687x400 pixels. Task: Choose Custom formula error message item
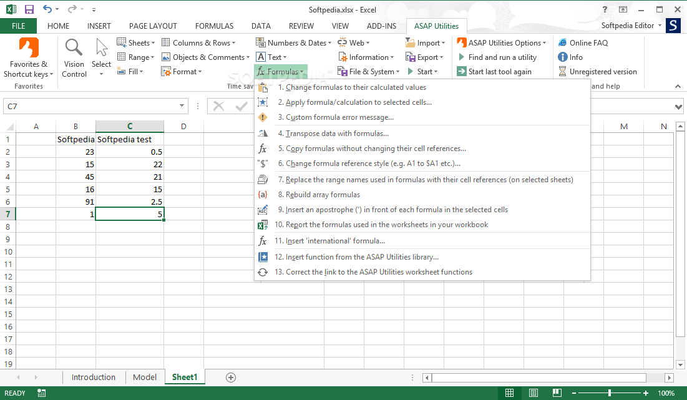click(422, 117)
